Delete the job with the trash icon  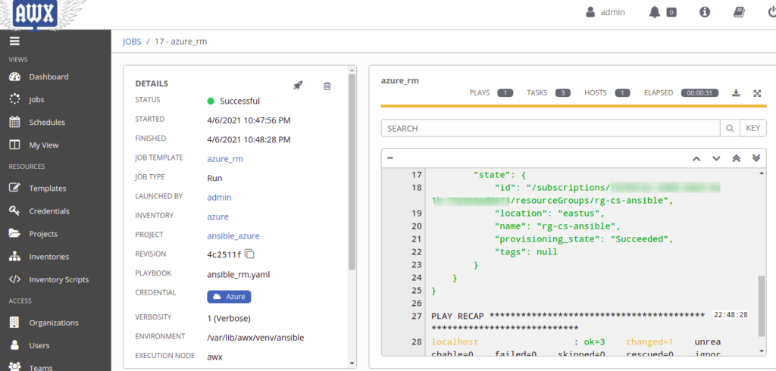(x=327, y=86)
